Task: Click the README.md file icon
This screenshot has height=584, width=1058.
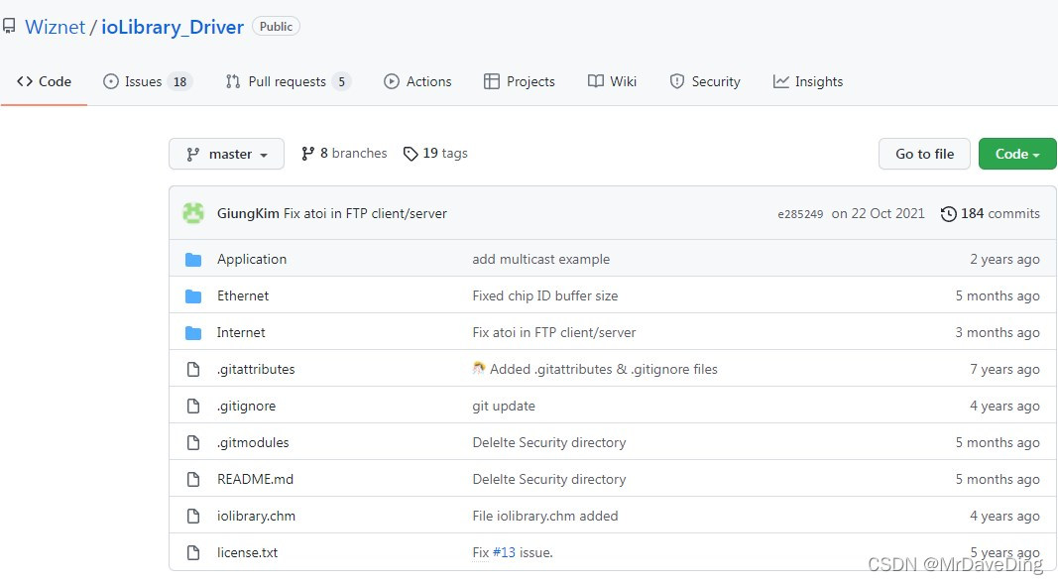Action: pos(193,480)
